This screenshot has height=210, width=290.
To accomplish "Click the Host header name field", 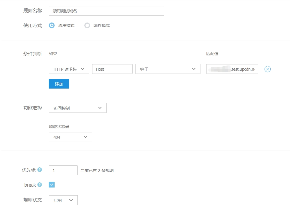I will pos(112,69).
